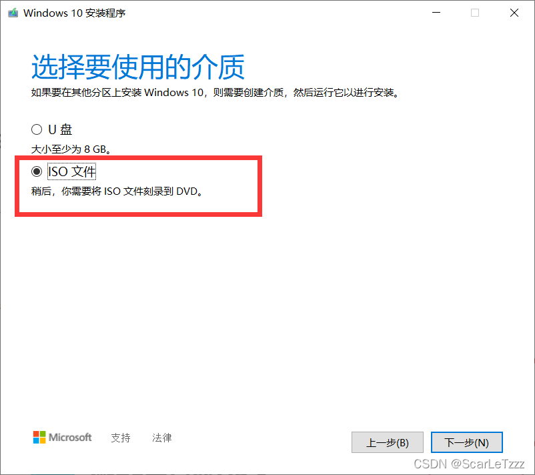The width and height of the screenshot is (535, 475).
Task: Minimize the Windows 10 安装程序 window
Action: [x=436, y=13]
